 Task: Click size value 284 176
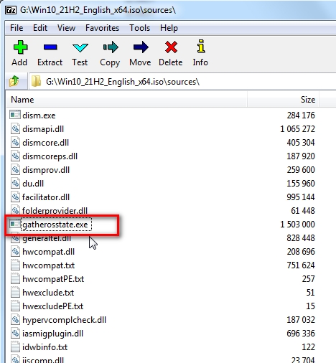point(301,115)
